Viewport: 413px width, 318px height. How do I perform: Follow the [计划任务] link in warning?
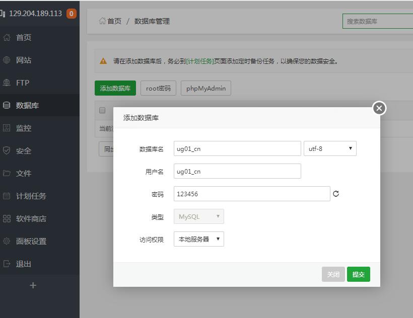point(200,61)
